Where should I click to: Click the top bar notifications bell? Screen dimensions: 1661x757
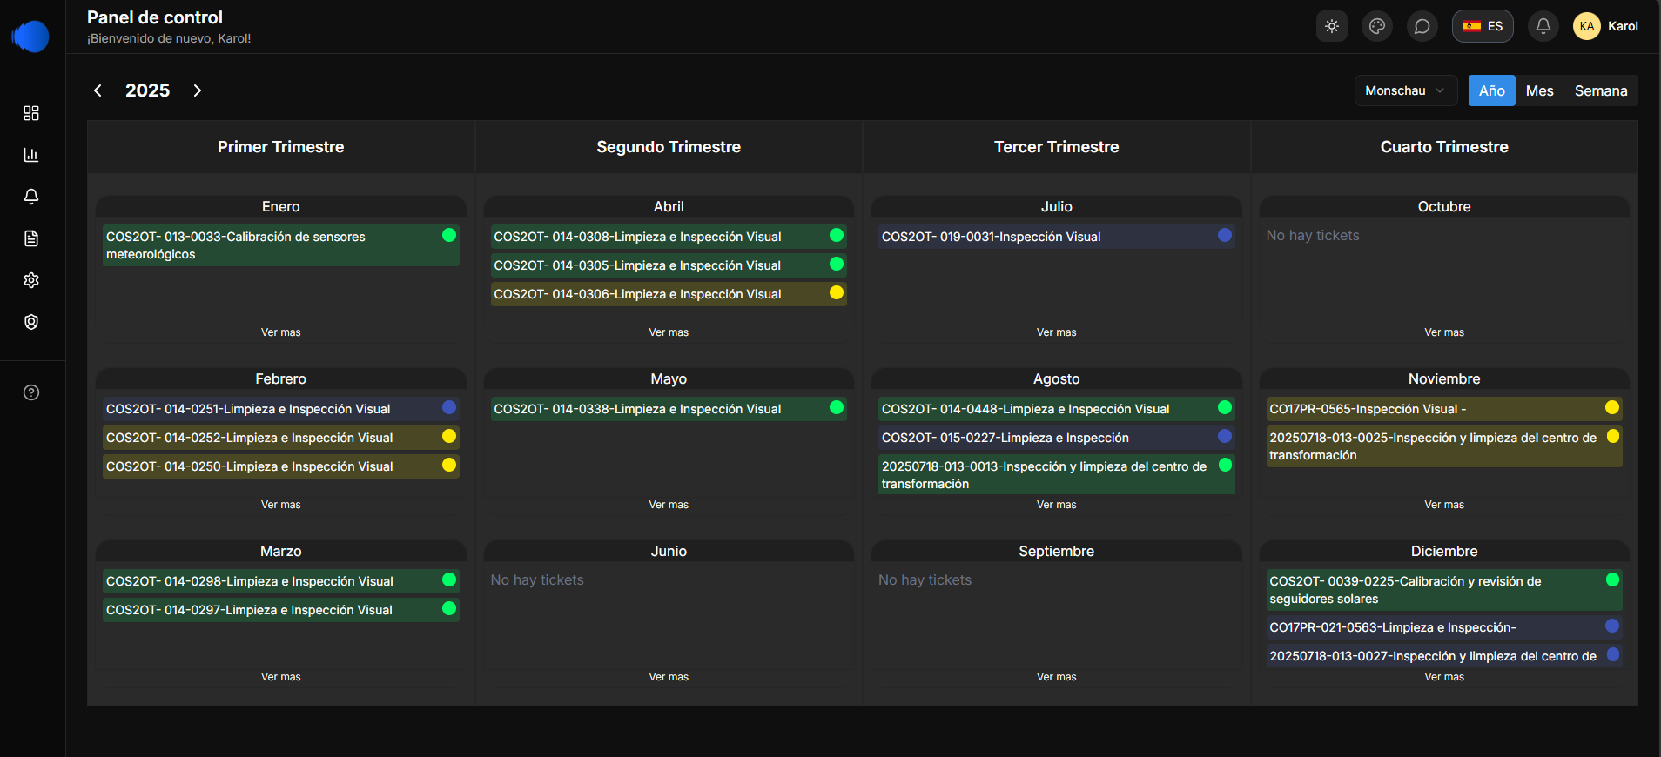(x=1543, y=26)
